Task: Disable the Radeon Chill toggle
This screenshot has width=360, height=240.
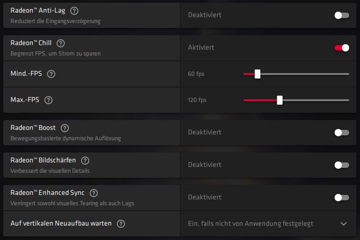Action: click(341, 48)
